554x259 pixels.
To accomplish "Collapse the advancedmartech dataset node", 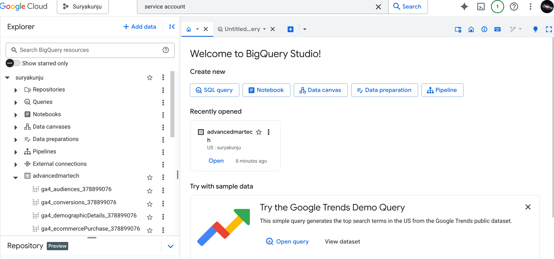I will [16, 178].
